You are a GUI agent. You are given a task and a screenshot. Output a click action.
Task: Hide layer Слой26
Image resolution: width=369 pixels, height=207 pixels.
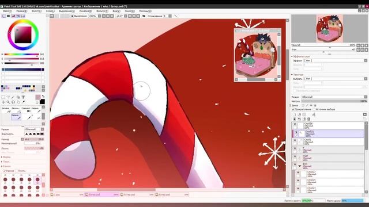pos(295,124)
